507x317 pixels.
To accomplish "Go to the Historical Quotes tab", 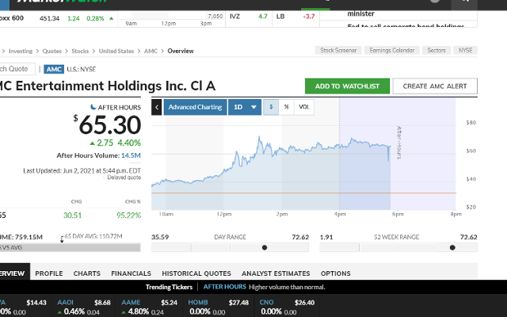I will pyautogui.click(x=196, y=273).
